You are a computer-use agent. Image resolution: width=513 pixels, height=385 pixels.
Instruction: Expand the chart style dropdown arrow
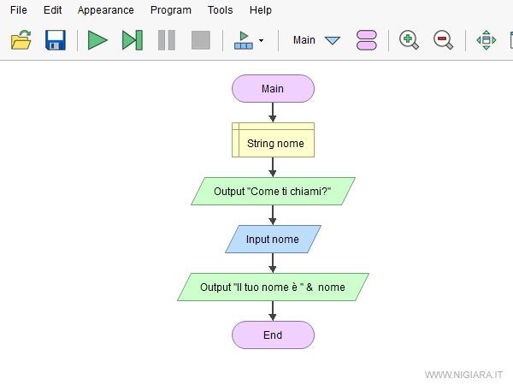click(261, 40)
